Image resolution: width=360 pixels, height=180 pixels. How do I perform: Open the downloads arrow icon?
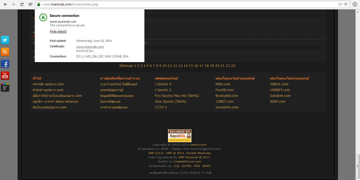tap(355, 4)
